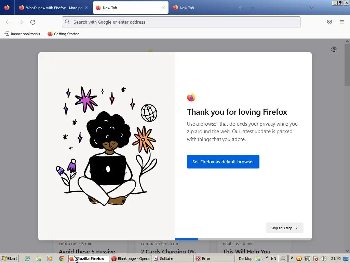Open file explorer quick launch icon
This screenshot has height=263, width=350.
pos(39,259)
